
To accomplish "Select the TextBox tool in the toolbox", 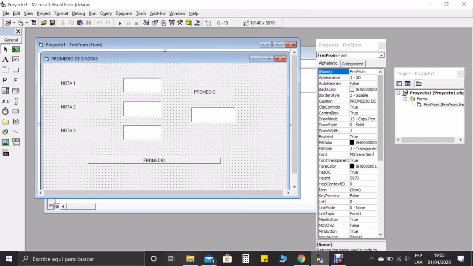I will click(x=16, y=59).
